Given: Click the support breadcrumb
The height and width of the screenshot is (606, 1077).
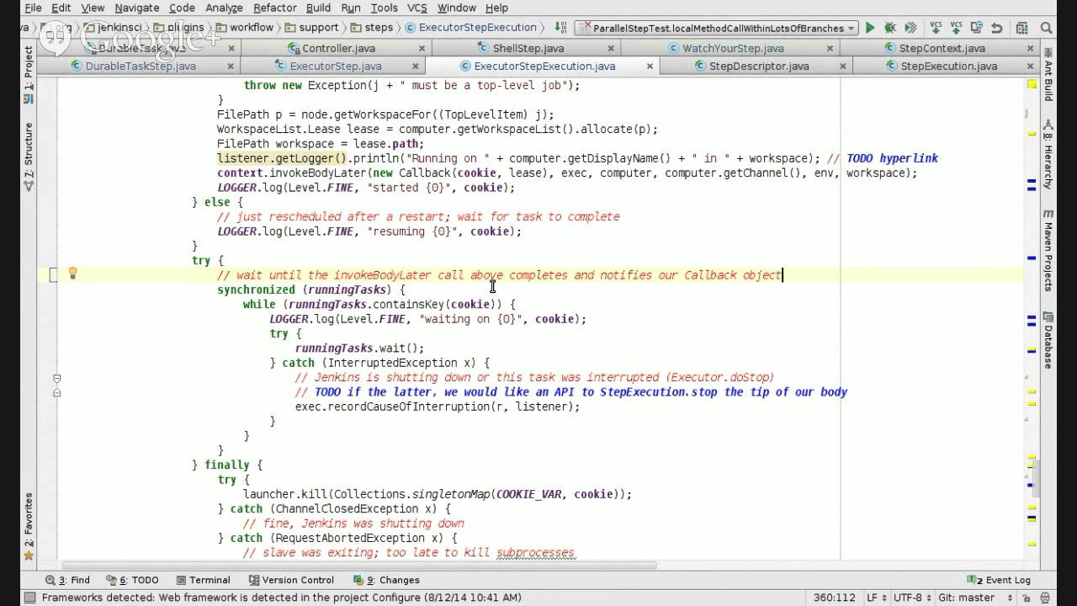Looking at the screenshot, I should pos(311,28).
